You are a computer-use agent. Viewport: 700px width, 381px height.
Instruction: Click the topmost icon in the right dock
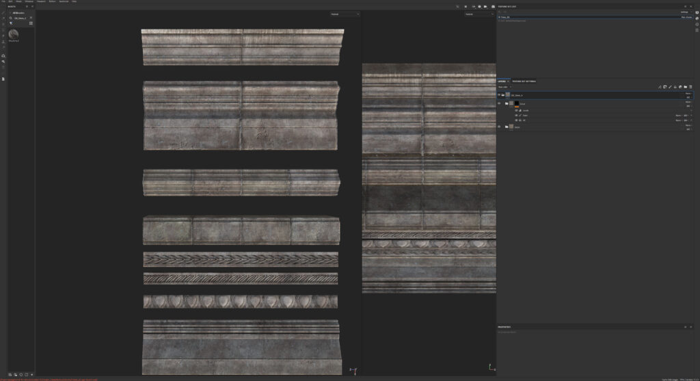(x=697, y=12)
